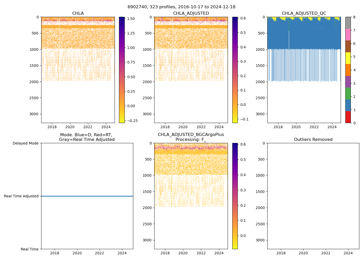This screenshot has height=259, width=363.
Task: Click the 'Real Time' axis label
Action: [30, 249]
